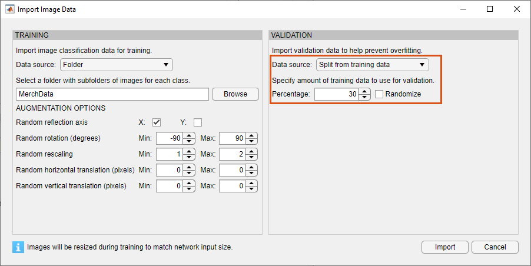Click the Percentage value field
The height and width of the screenshot is (266, 531).
click(337, 94)
